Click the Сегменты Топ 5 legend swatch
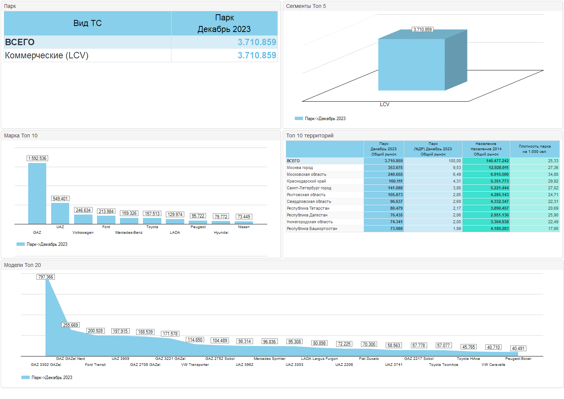Image resolution: width=564 pixels, height=399 pixels. (299, 119)
